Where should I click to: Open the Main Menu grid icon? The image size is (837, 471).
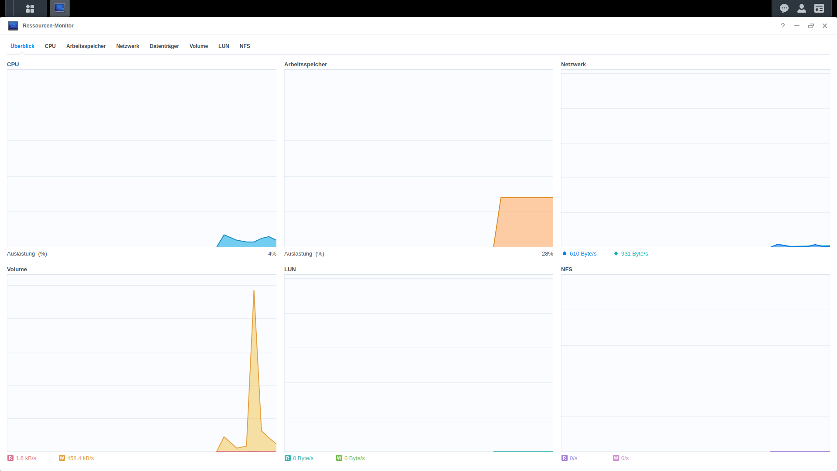click(30, 8)
